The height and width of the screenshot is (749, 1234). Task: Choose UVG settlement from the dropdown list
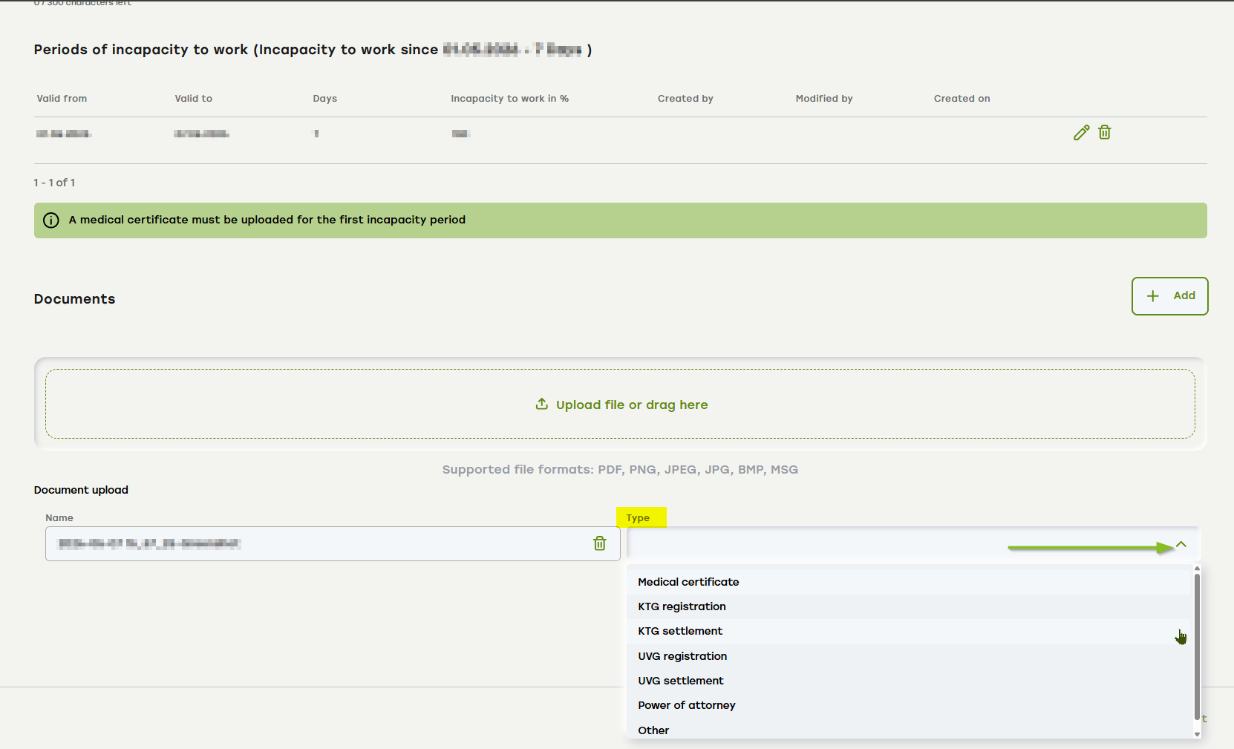pyautogui.click(x=910, y=681)
